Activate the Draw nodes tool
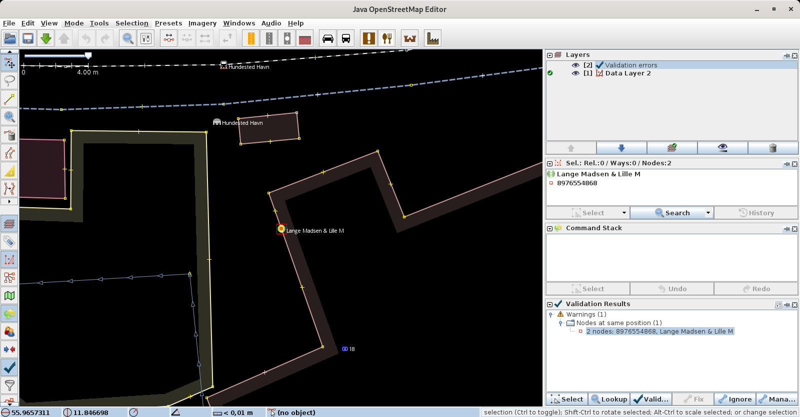 click(x=9, y=99)
